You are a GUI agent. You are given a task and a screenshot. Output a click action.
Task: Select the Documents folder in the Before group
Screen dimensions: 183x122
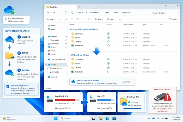click(x=79, y=34)
